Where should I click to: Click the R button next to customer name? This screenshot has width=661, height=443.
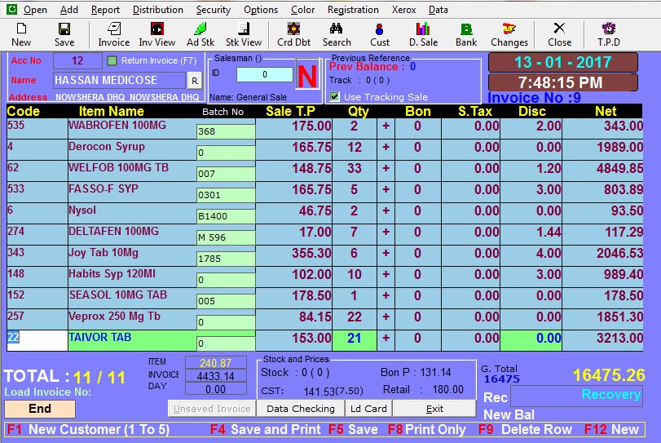point(194,81)
